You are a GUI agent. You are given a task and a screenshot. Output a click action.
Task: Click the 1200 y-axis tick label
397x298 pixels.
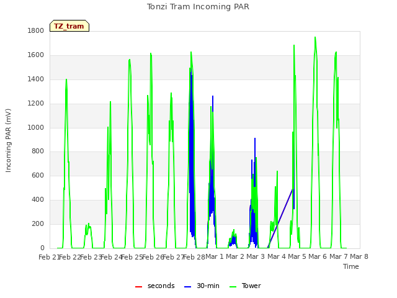(x=36, y=104)
